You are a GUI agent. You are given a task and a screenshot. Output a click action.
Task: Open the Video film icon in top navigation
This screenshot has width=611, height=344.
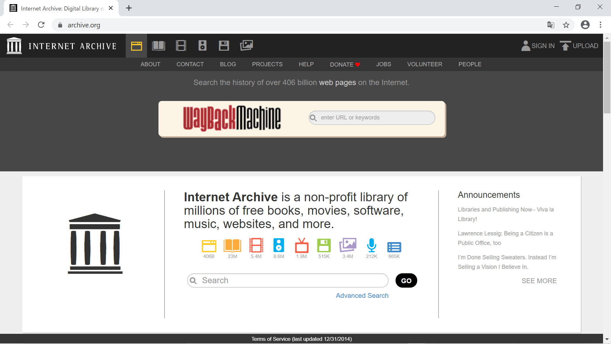tap(181, 46)
